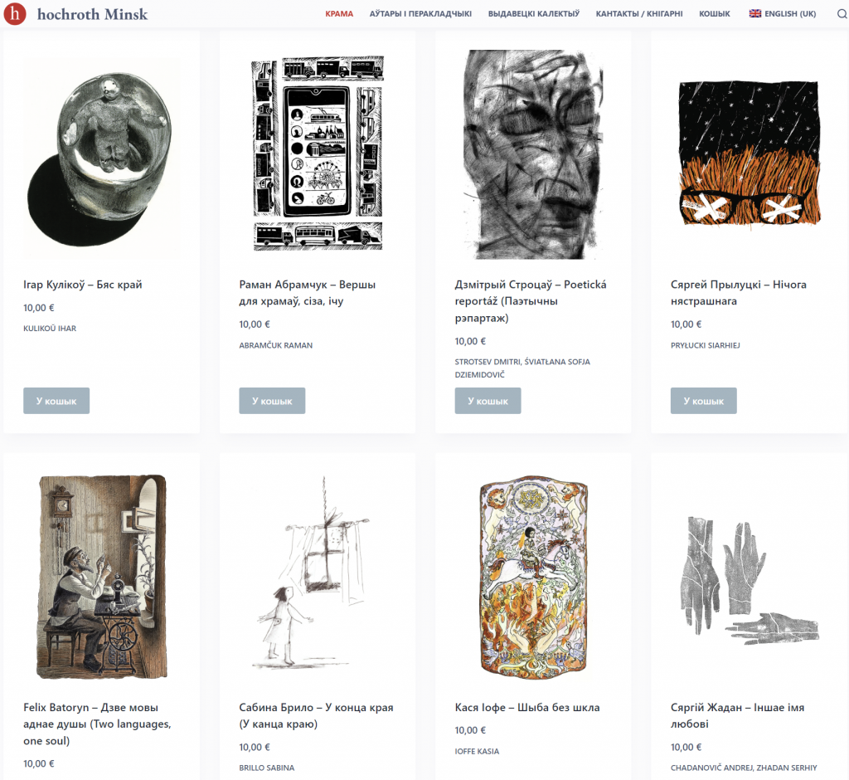The image size is (849, 780).
Task: Open the glasses and starry night cover
Action: click(749, 154)
